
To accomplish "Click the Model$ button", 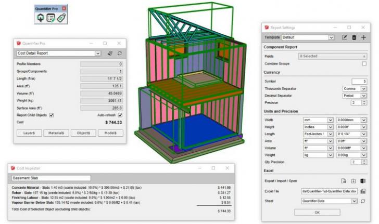I will 110,133.
